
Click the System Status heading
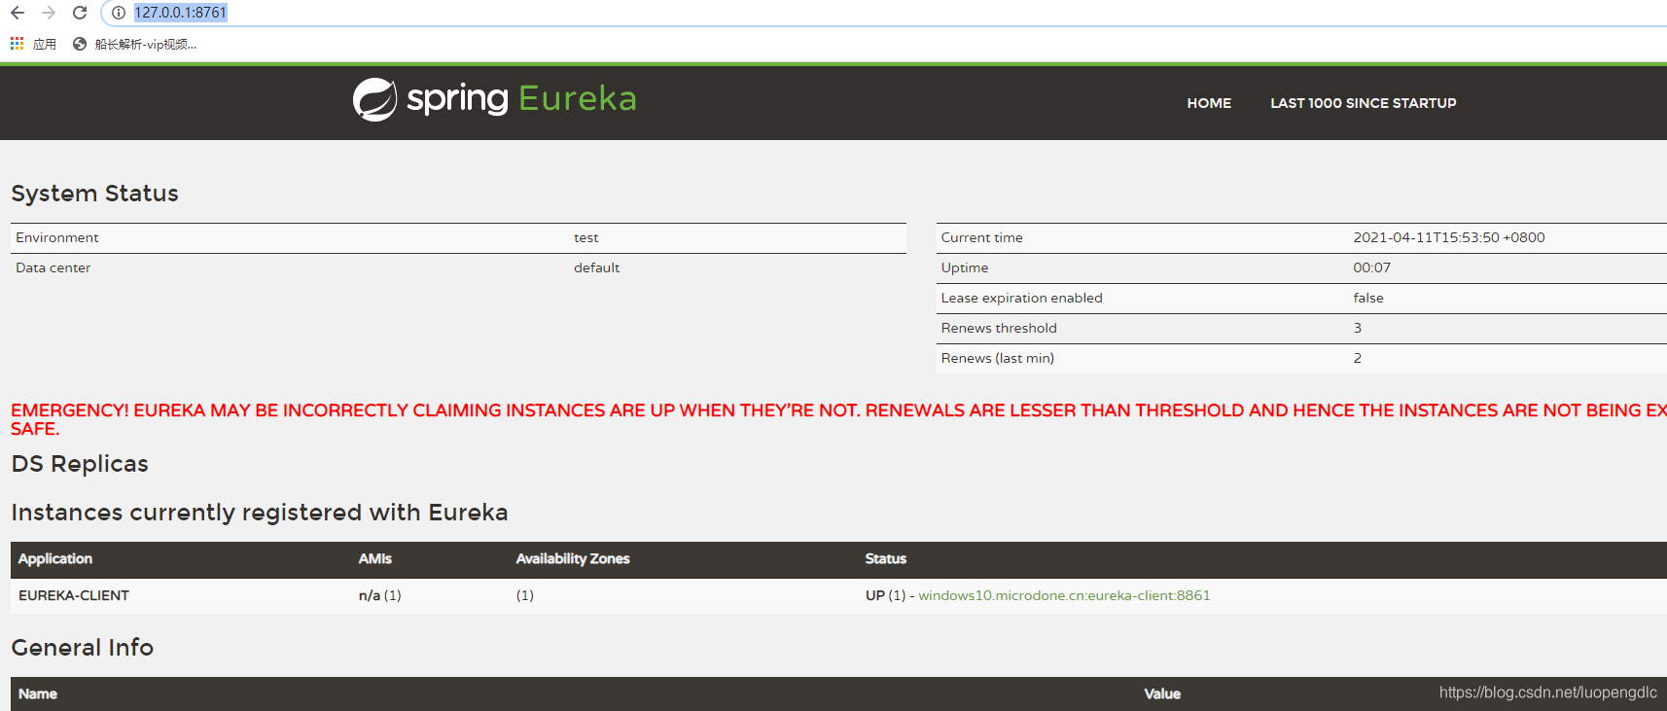95,194
